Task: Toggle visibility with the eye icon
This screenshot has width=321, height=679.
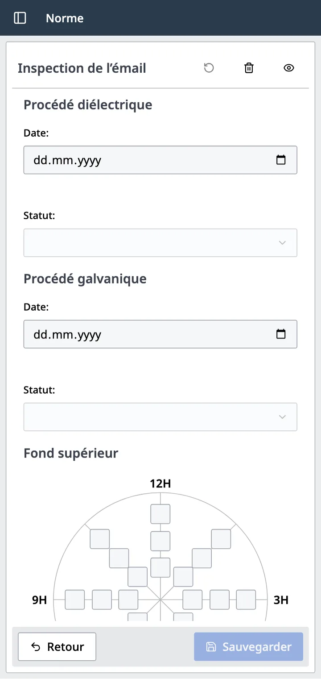Action: 289,68
